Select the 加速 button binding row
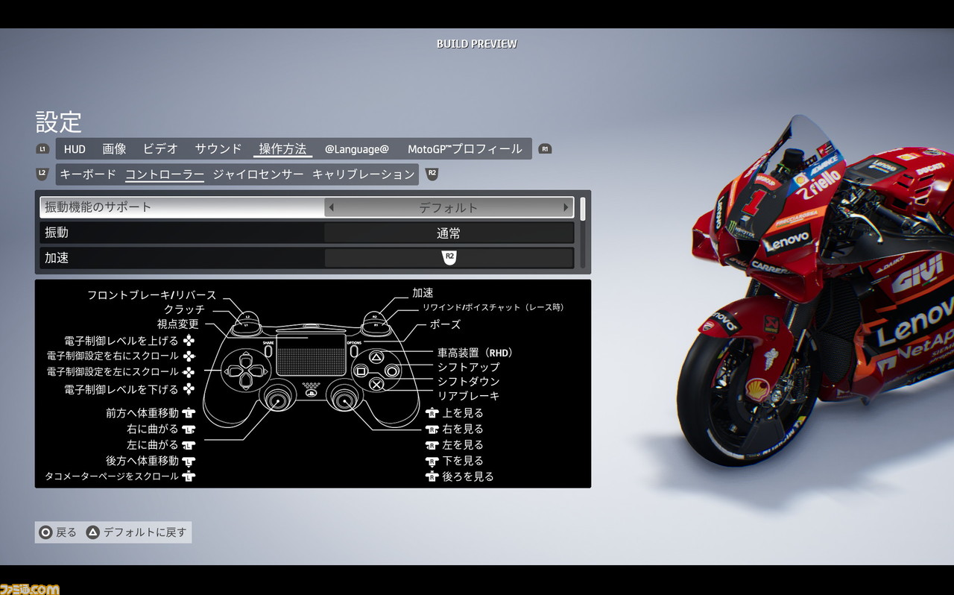Image resolution: width=954 pixels, height=595 pixels. (x=307, y=257)
